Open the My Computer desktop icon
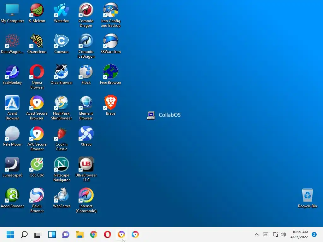This screenshot has height=242, width=323. point(12,13)
